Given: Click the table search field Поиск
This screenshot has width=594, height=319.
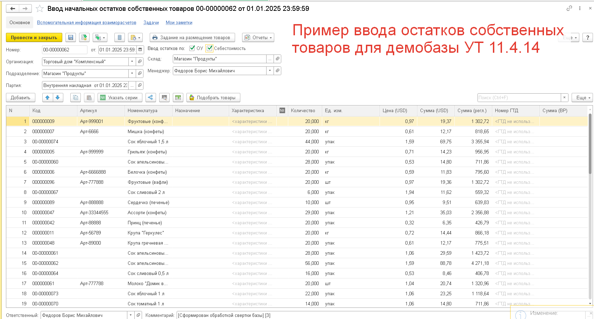Looking at the screenshot, I should click(519, 98).
